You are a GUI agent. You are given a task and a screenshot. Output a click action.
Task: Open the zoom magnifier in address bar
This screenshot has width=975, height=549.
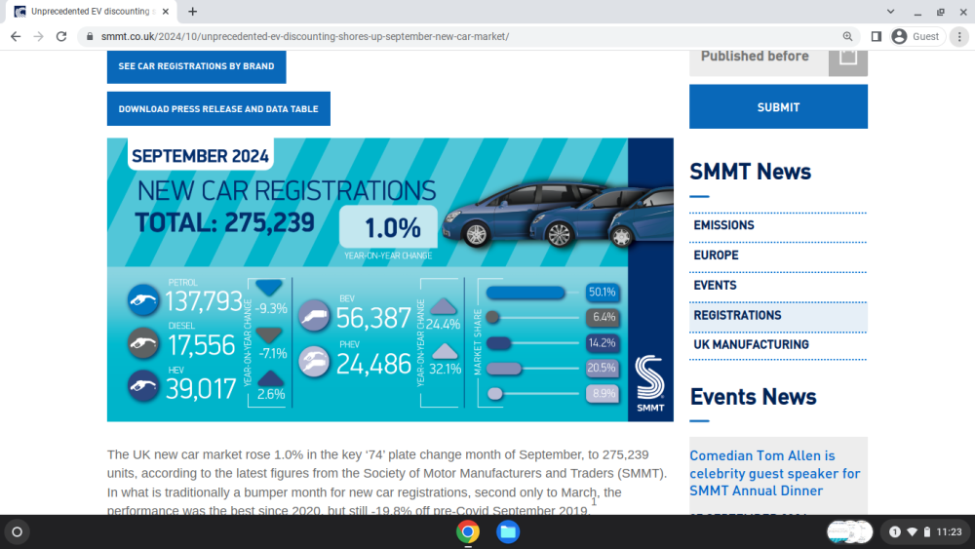847,37
